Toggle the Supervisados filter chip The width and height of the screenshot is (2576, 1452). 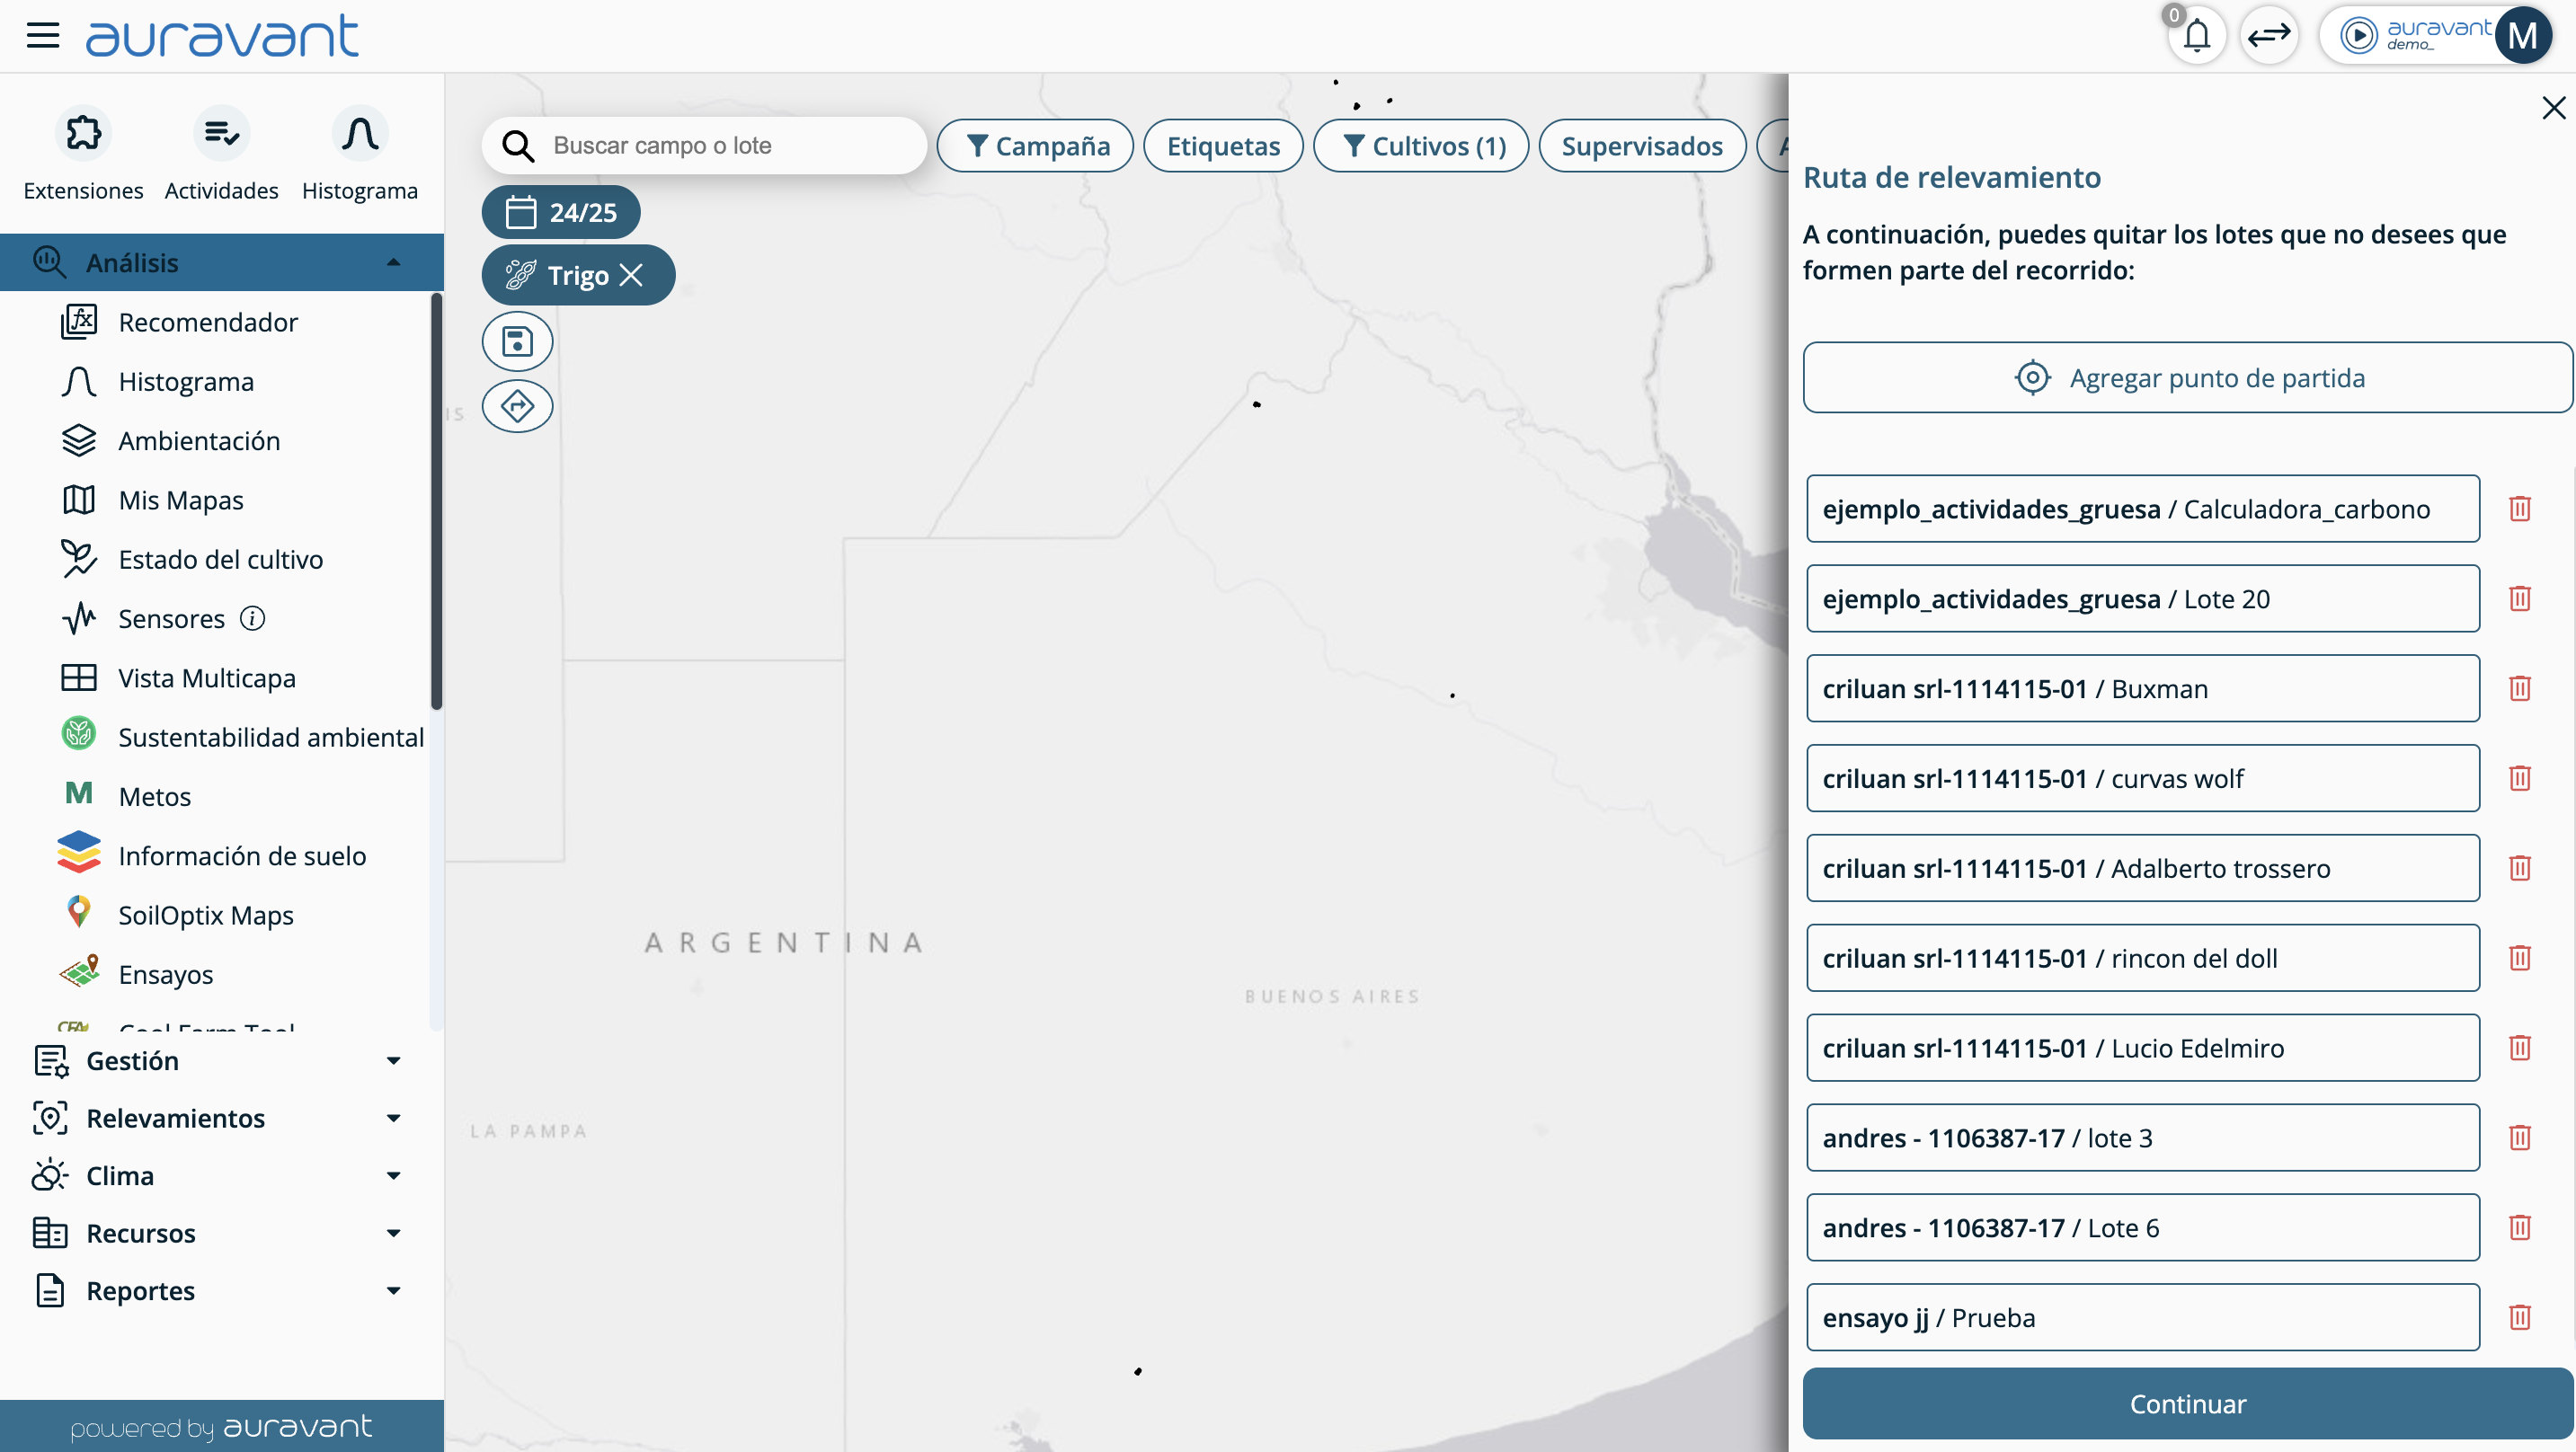pyautogui.click(x=1641, y=146)
